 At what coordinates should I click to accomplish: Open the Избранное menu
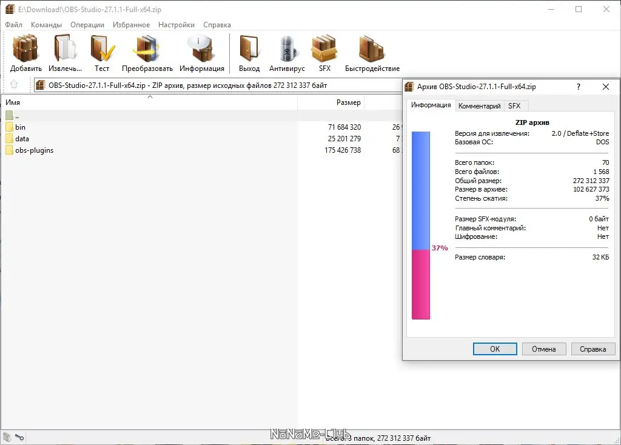tap(131, 24)
